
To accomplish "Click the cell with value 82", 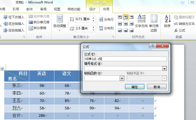I will 117,101.
